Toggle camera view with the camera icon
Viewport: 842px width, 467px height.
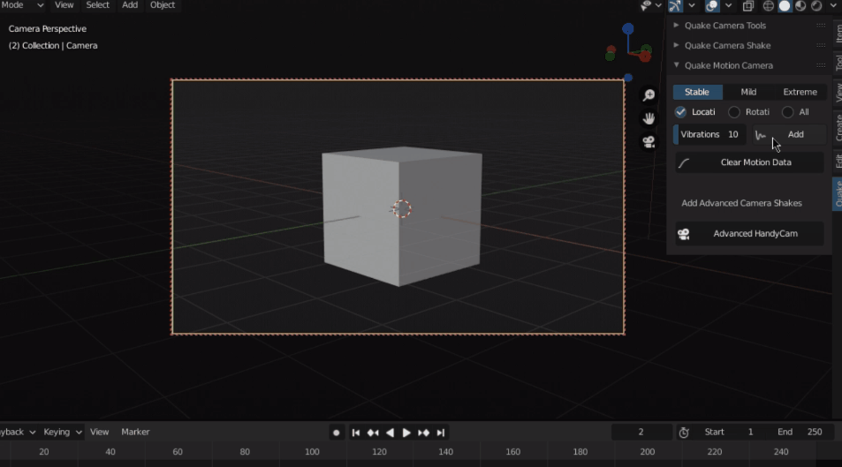[x=649, y=142]
